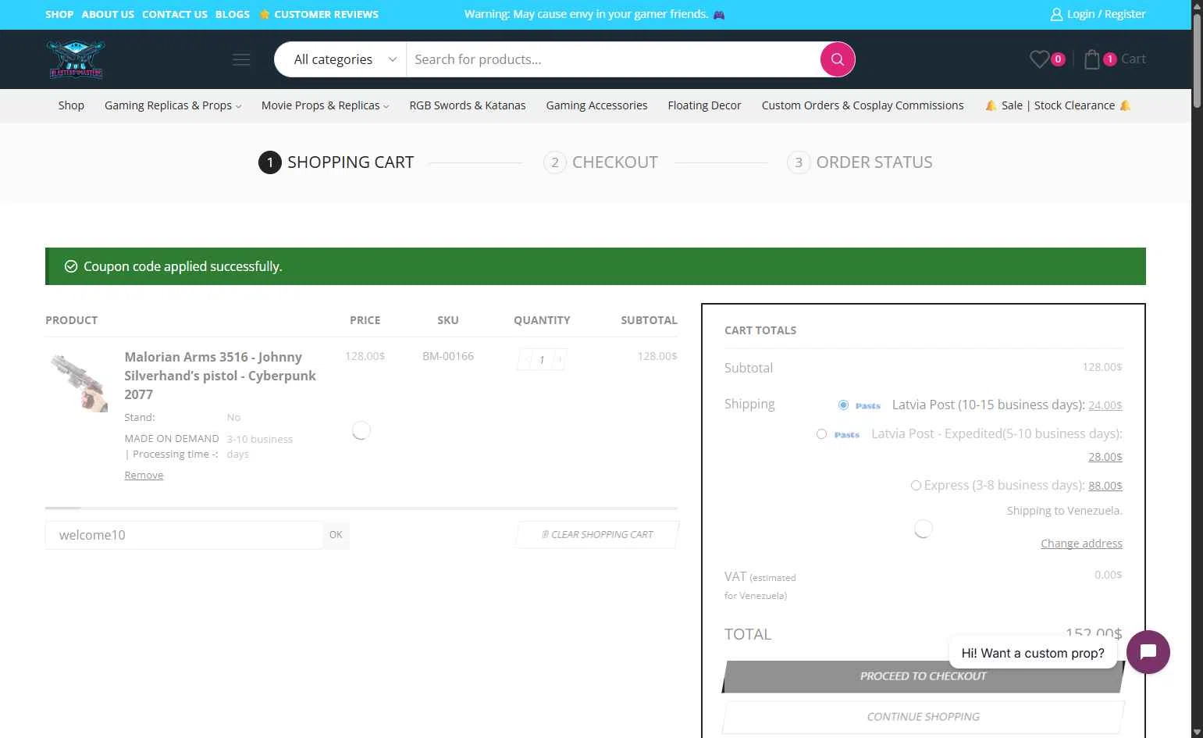Open CUSTOMER REVIEWS page
The height and width of the screenshot is (738, 1203).
click(319, 14)
